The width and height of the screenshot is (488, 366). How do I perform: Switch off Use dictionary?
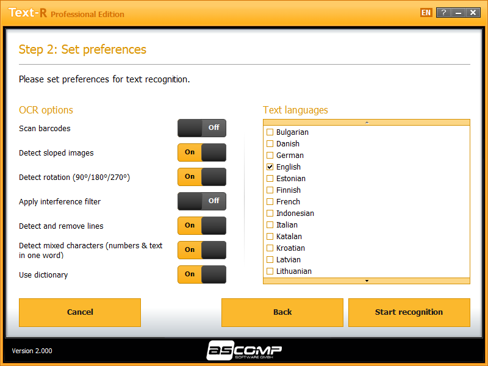202,274
